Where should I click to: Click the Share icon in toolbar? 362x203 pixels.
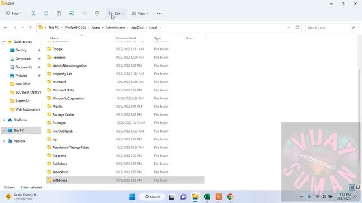[84, 14]
